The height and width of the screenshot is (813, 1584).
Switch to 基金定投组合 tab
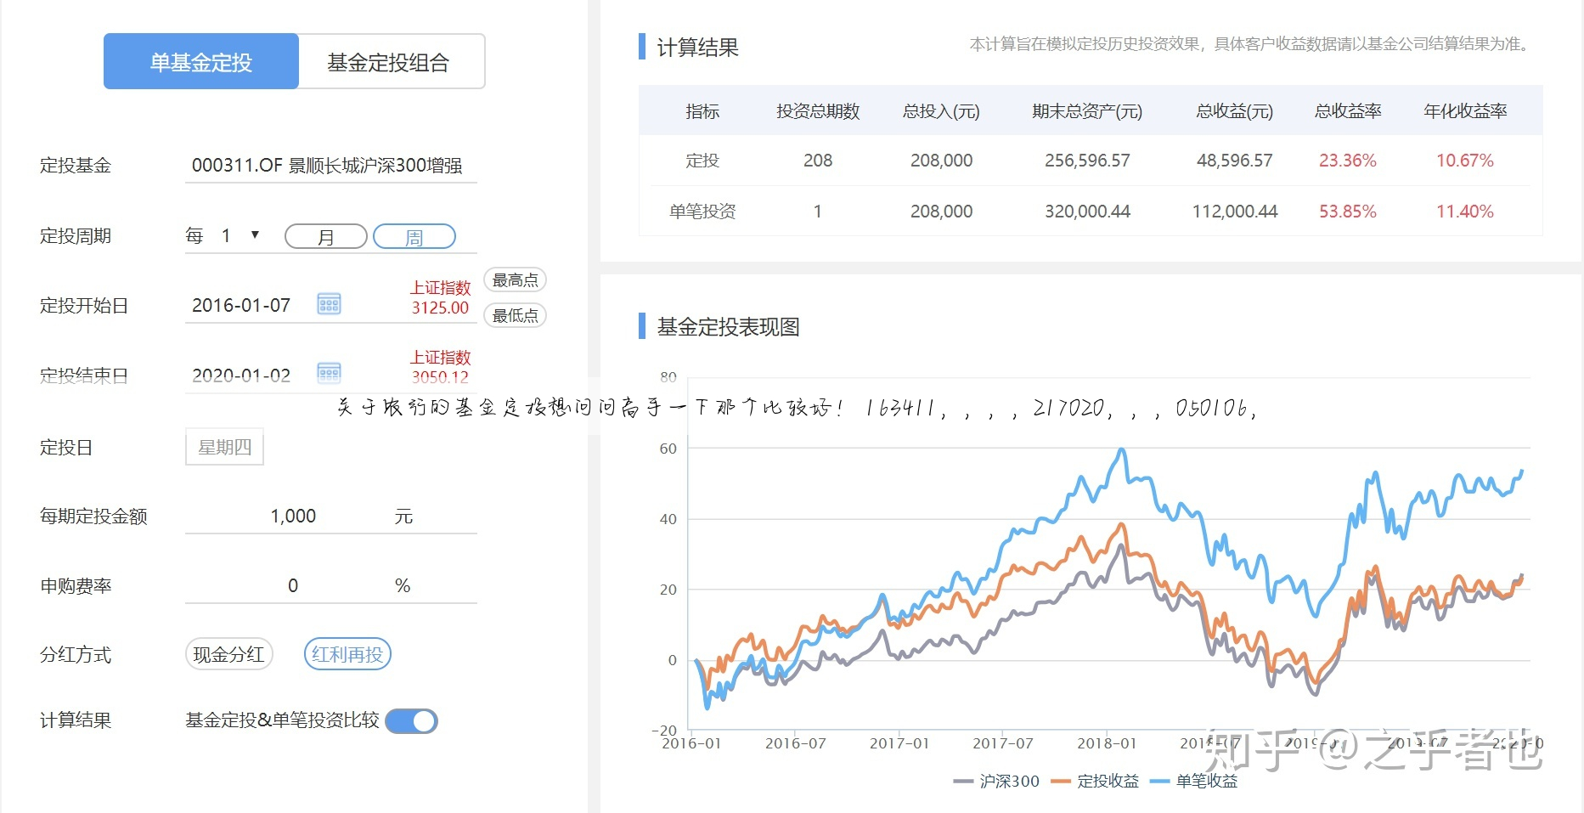392,61
